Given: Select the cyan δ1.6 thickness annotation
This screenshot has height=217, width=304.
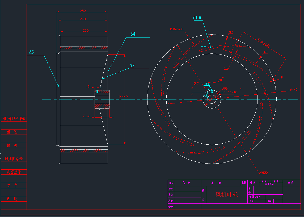Looking at the screenshot, I should (197, 18).
